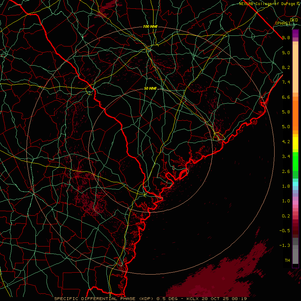Click the 3.4 scale value
Image resolution: width=301 pixels, height=301 pixels.
pos(286,157)
